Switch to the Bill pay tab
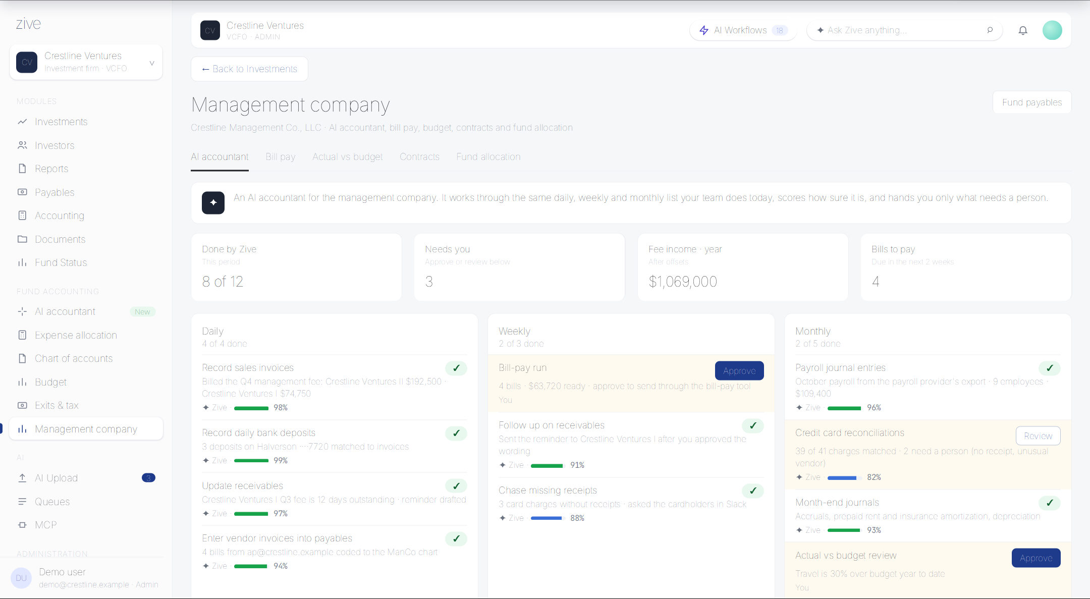 281,157
